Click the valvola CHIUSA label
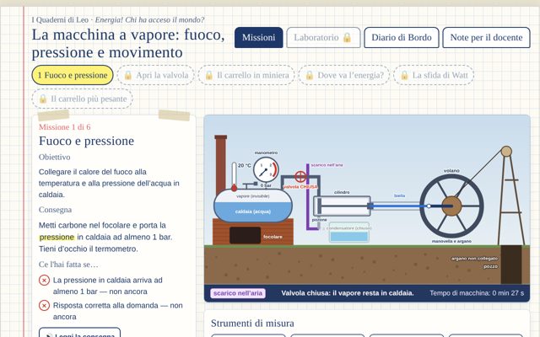540x337 pixels. [x=300, y=187]
